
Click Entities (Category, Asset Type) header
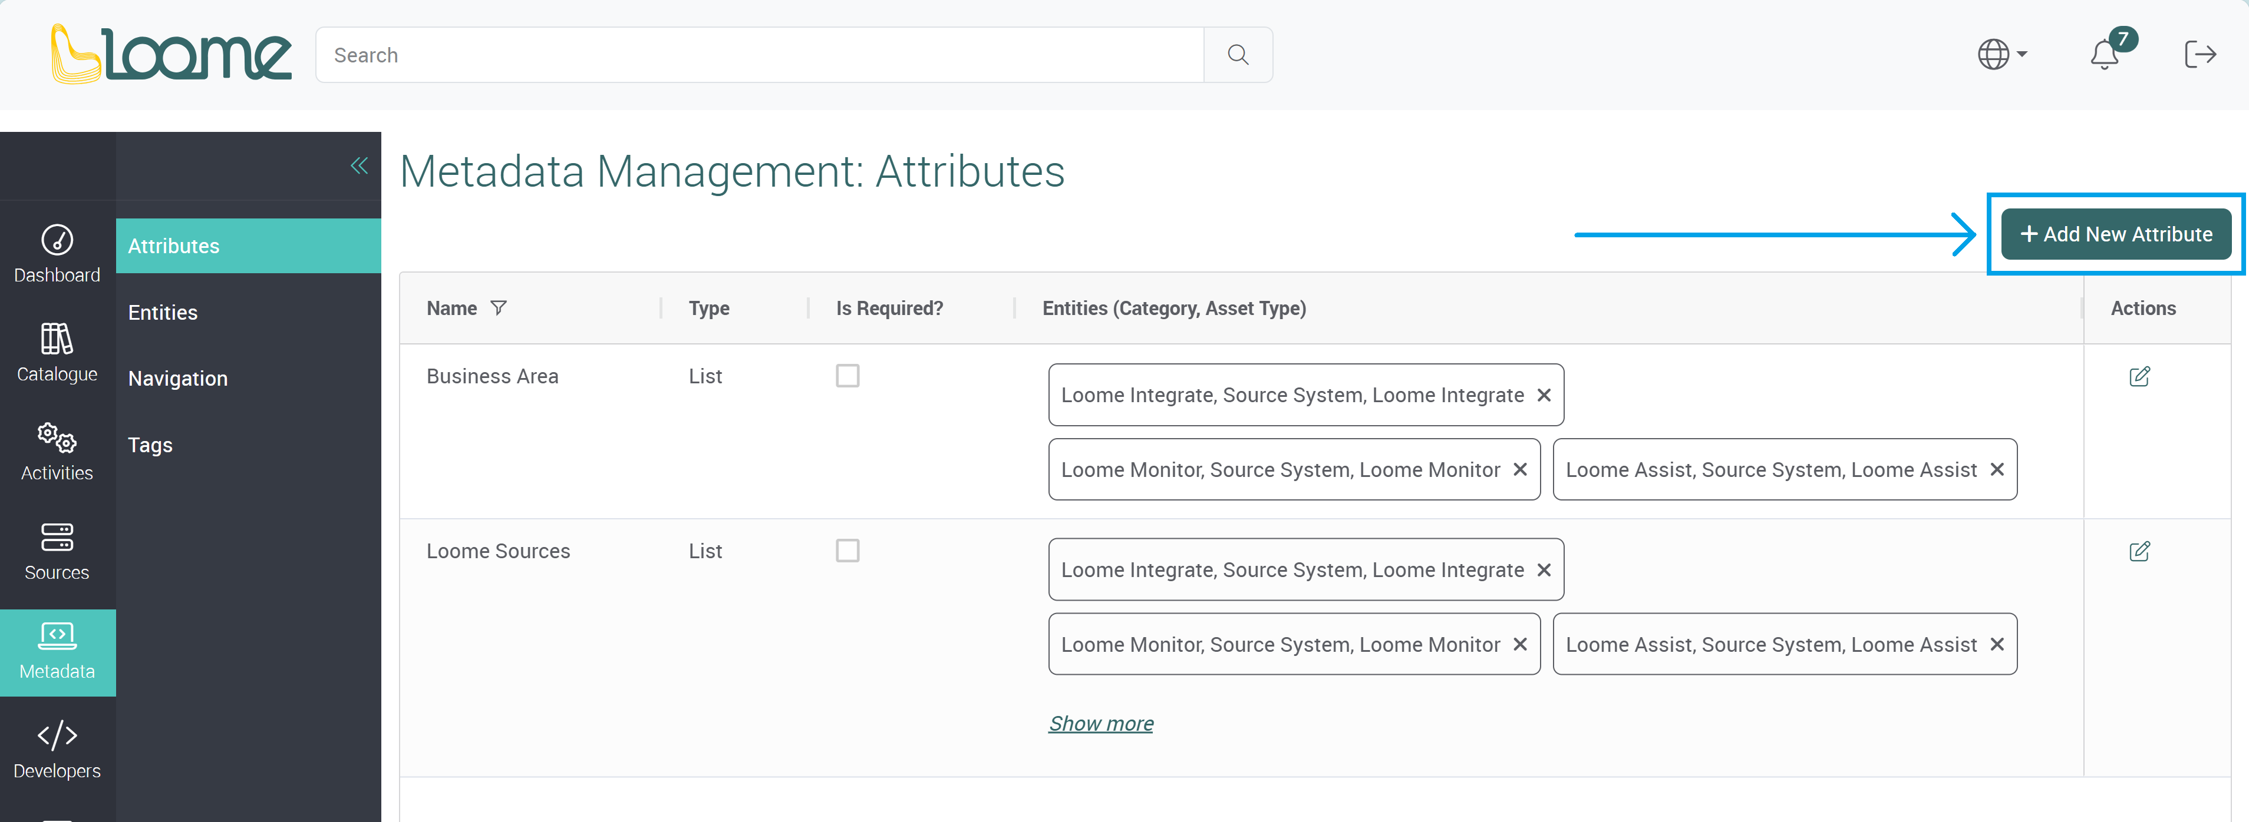pyautogui.click(x=1173, y=308)
